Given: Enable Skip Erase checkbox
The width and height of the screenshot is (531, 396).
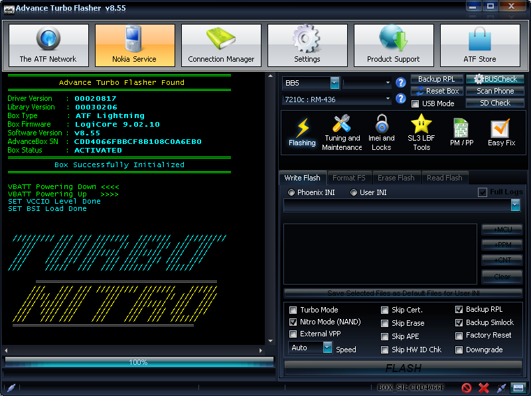Looking at the screenshot, I should (384, 323).
